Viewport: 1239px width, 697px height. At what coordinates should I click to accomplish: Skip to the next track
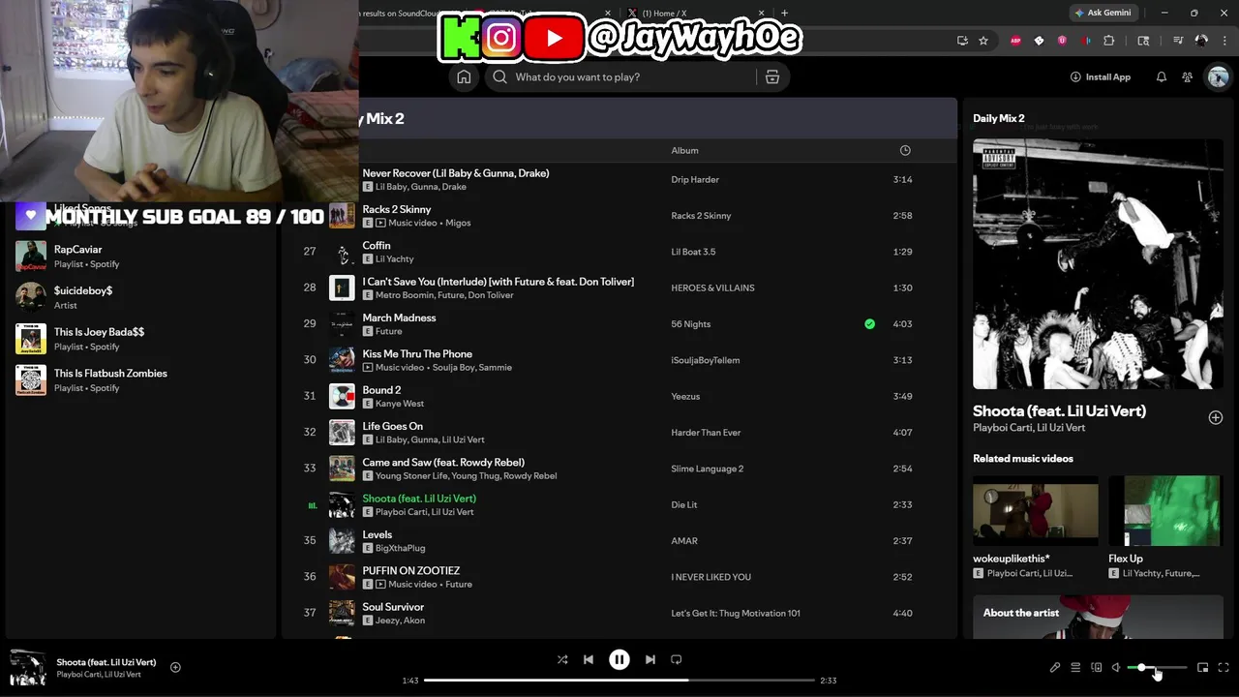(650, 659)
